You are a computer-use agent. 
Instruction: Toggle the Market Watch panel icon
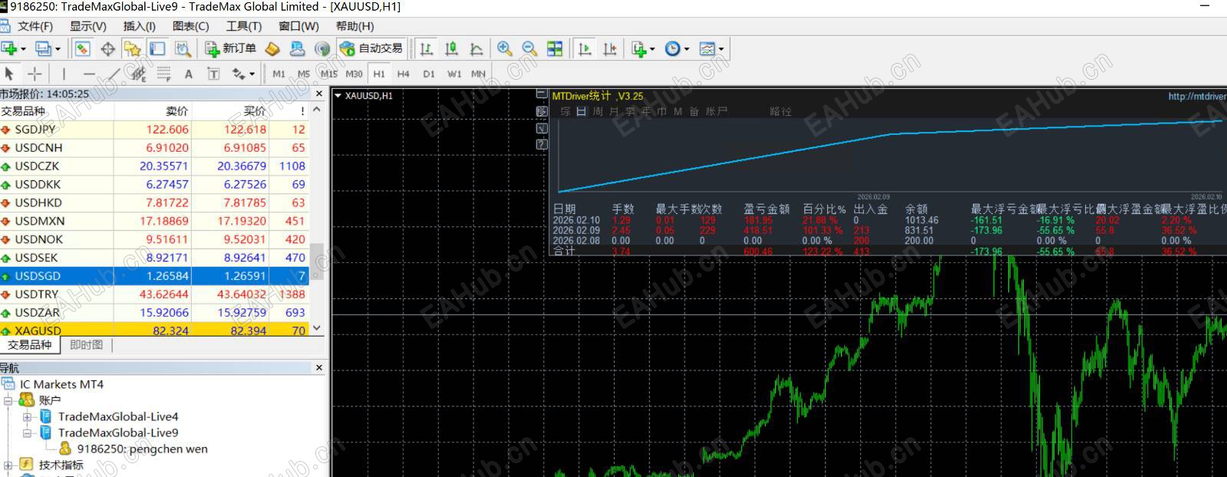pyautogui.click(x=82, y=49)
